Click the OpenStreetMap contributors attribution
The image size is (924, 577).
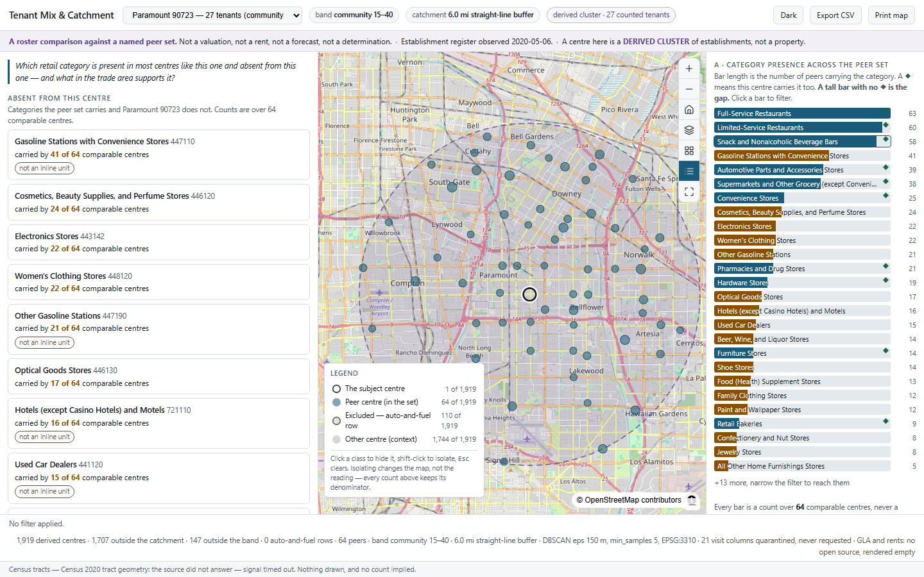629,500
